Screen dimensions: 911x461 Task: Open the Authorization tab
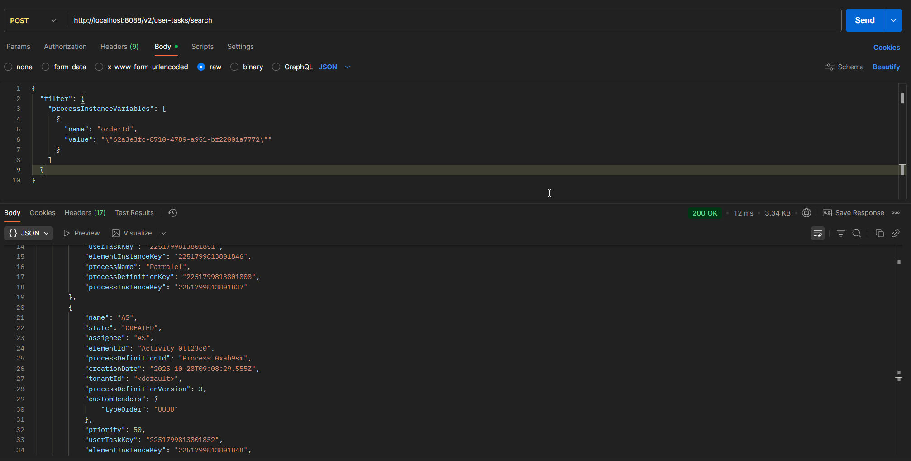tap(65, 47)
